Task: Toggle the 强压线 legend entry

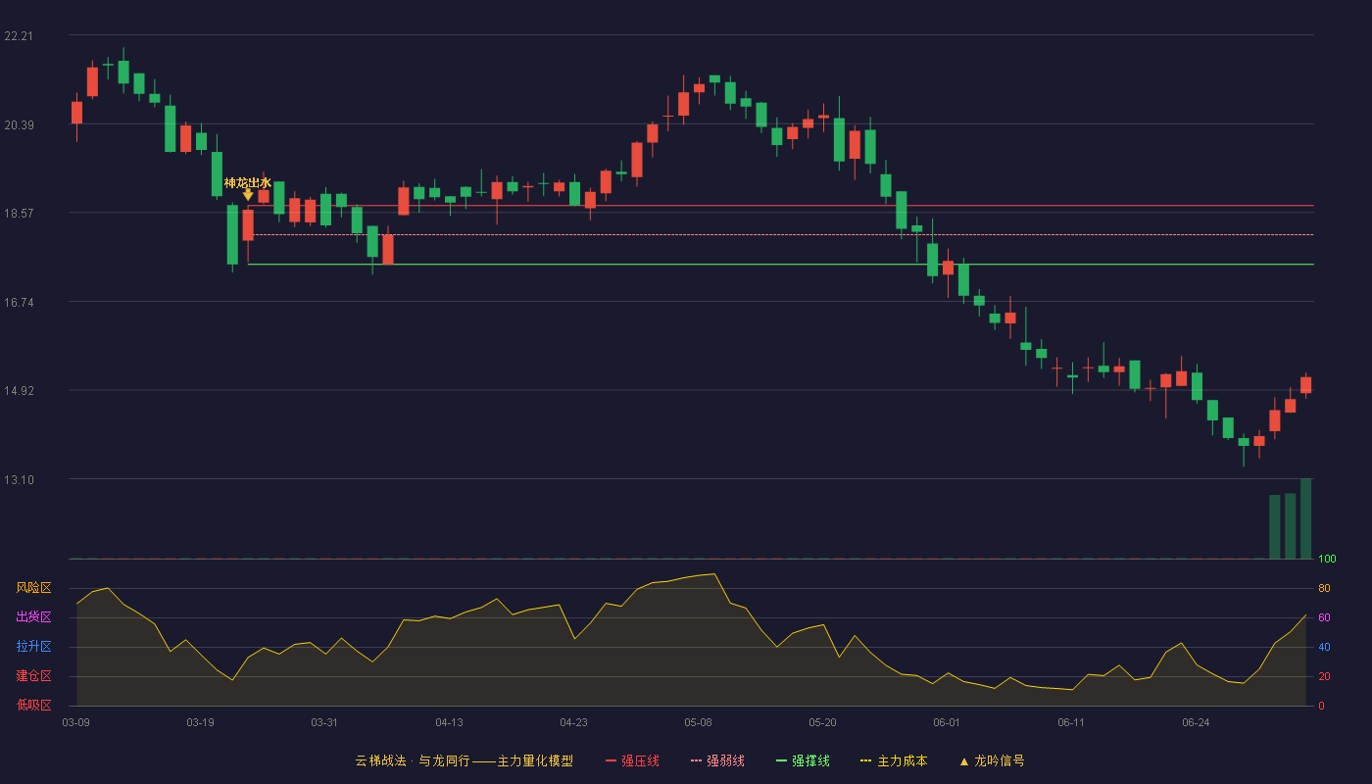Action: 632,760
